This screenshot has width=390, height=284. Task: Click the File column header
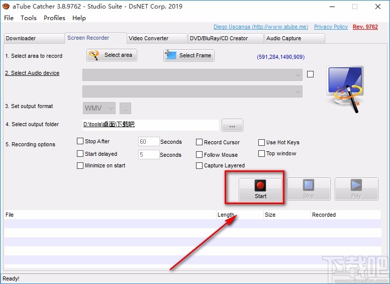110,215
